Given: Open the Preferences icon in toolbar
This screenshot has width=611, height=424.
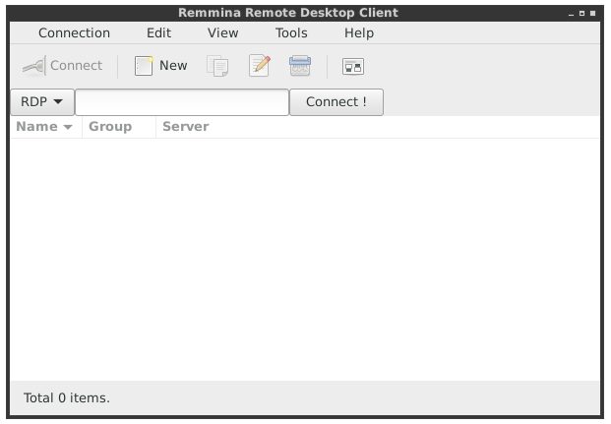Looking at the screenshot, I should (353, 67).
